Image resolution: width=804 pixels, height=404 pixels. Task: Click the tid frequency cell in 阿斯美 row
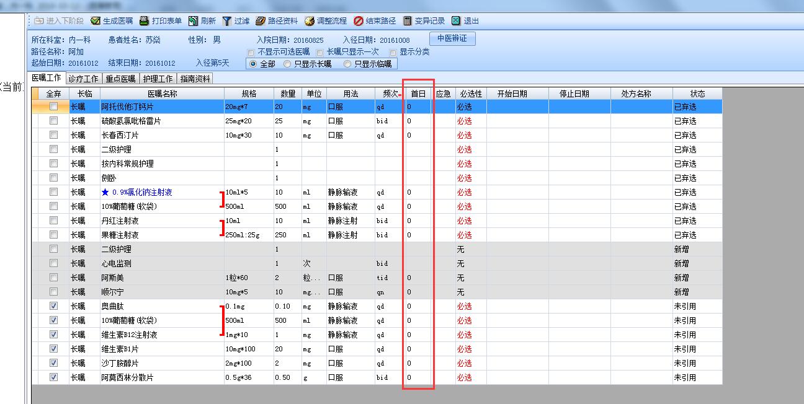click(x=390, y=278)
